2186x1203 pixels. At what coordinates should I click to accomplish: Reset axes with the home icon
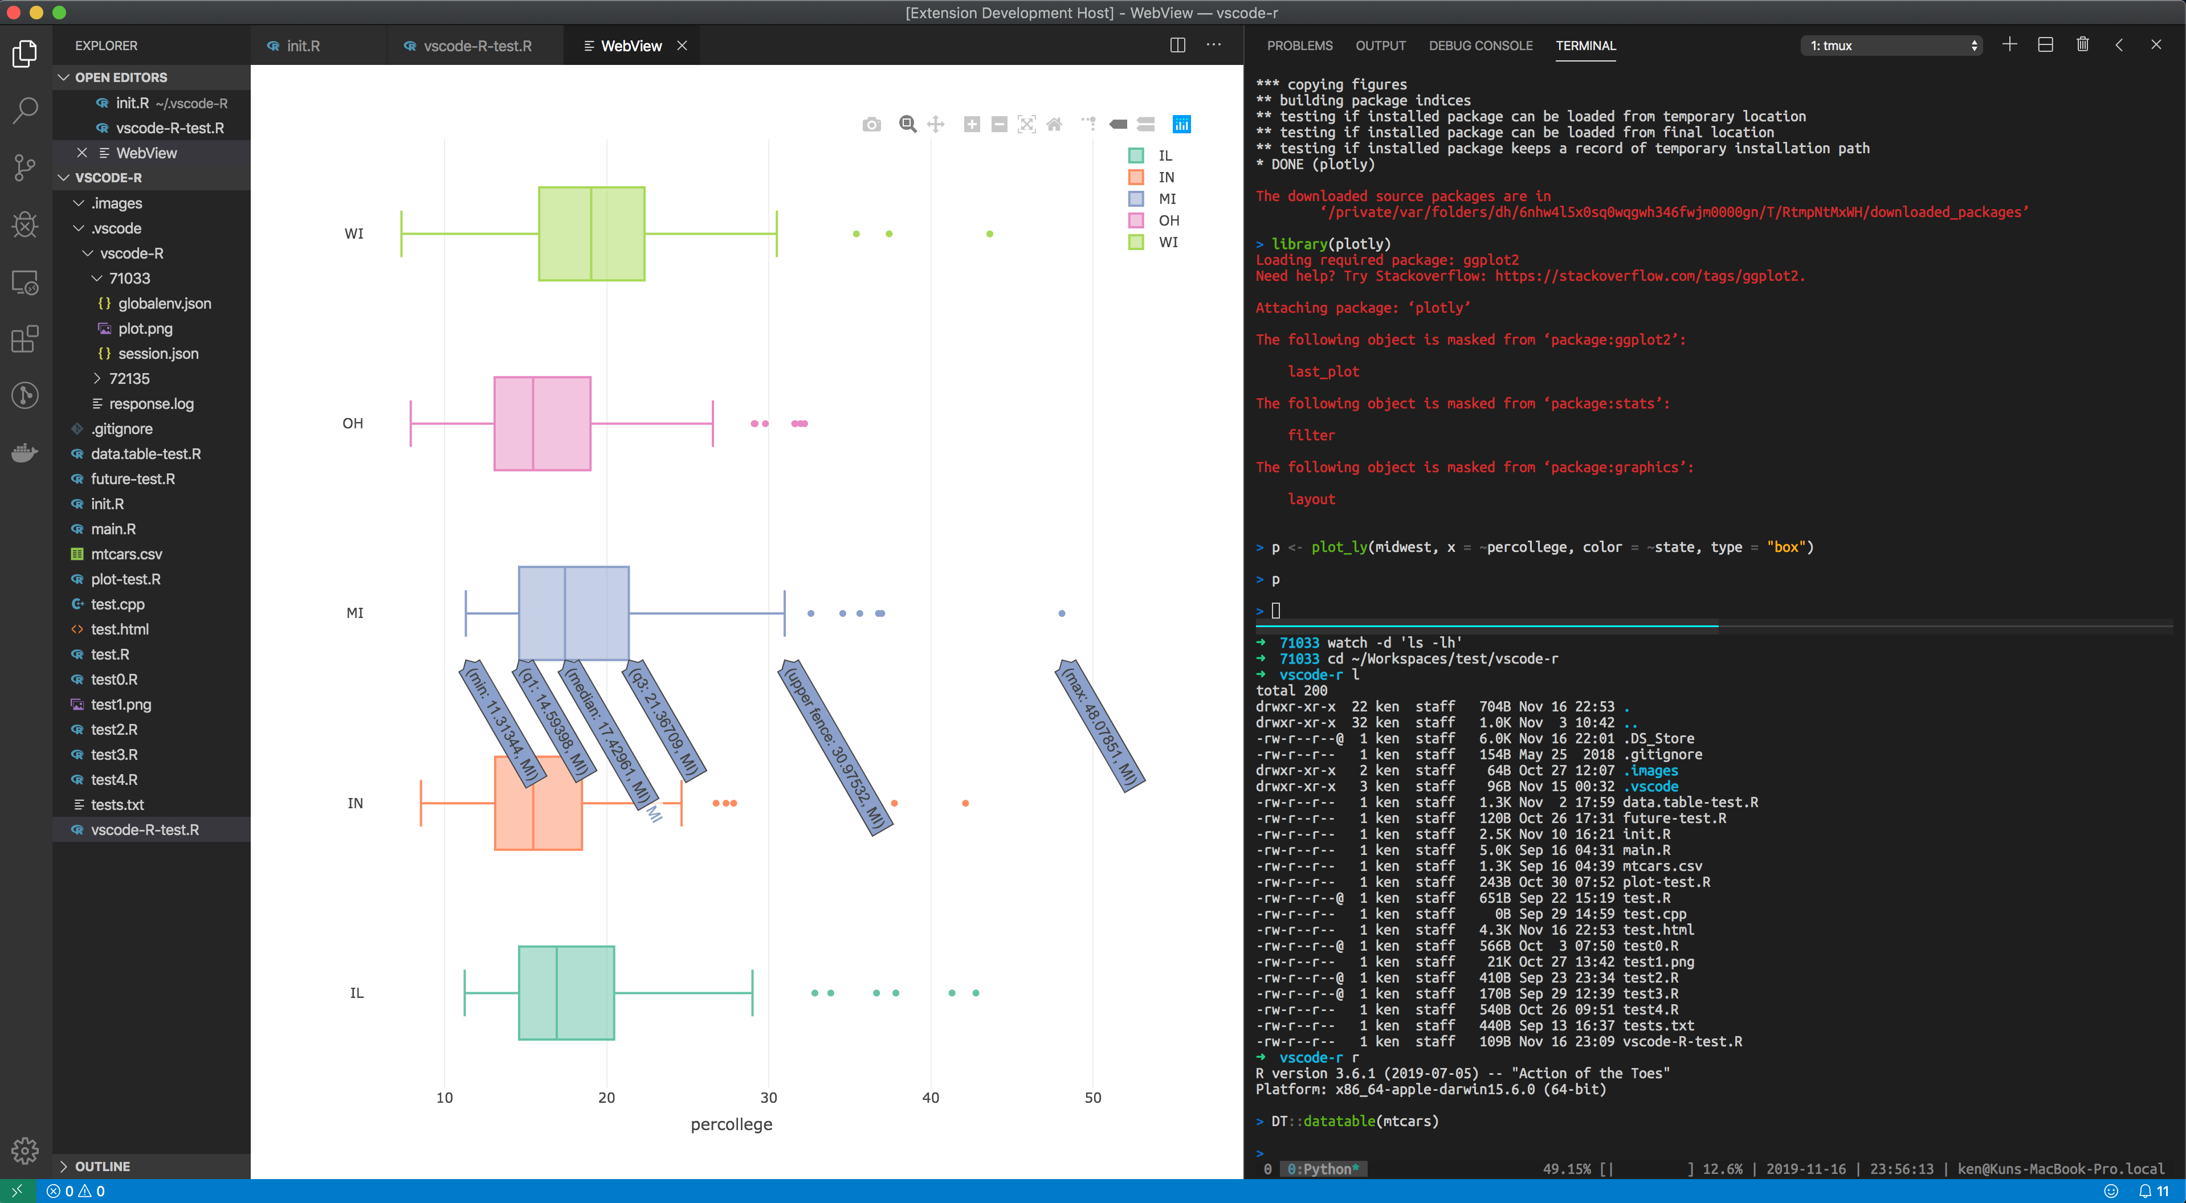tap(1055, 124)
